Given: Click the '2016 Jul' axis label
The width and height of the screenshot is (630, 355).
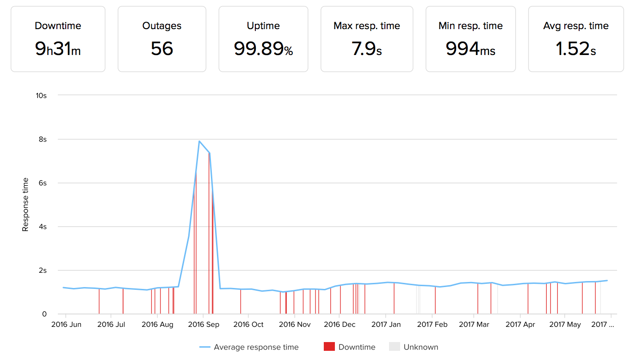Looking at the screenshot, I should click(111, 324).
